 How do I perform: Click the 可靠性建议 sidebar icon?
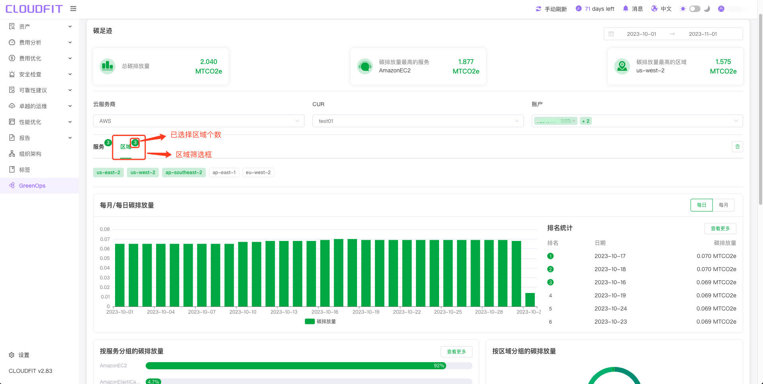pyautogui.click(x=12, y=90)
